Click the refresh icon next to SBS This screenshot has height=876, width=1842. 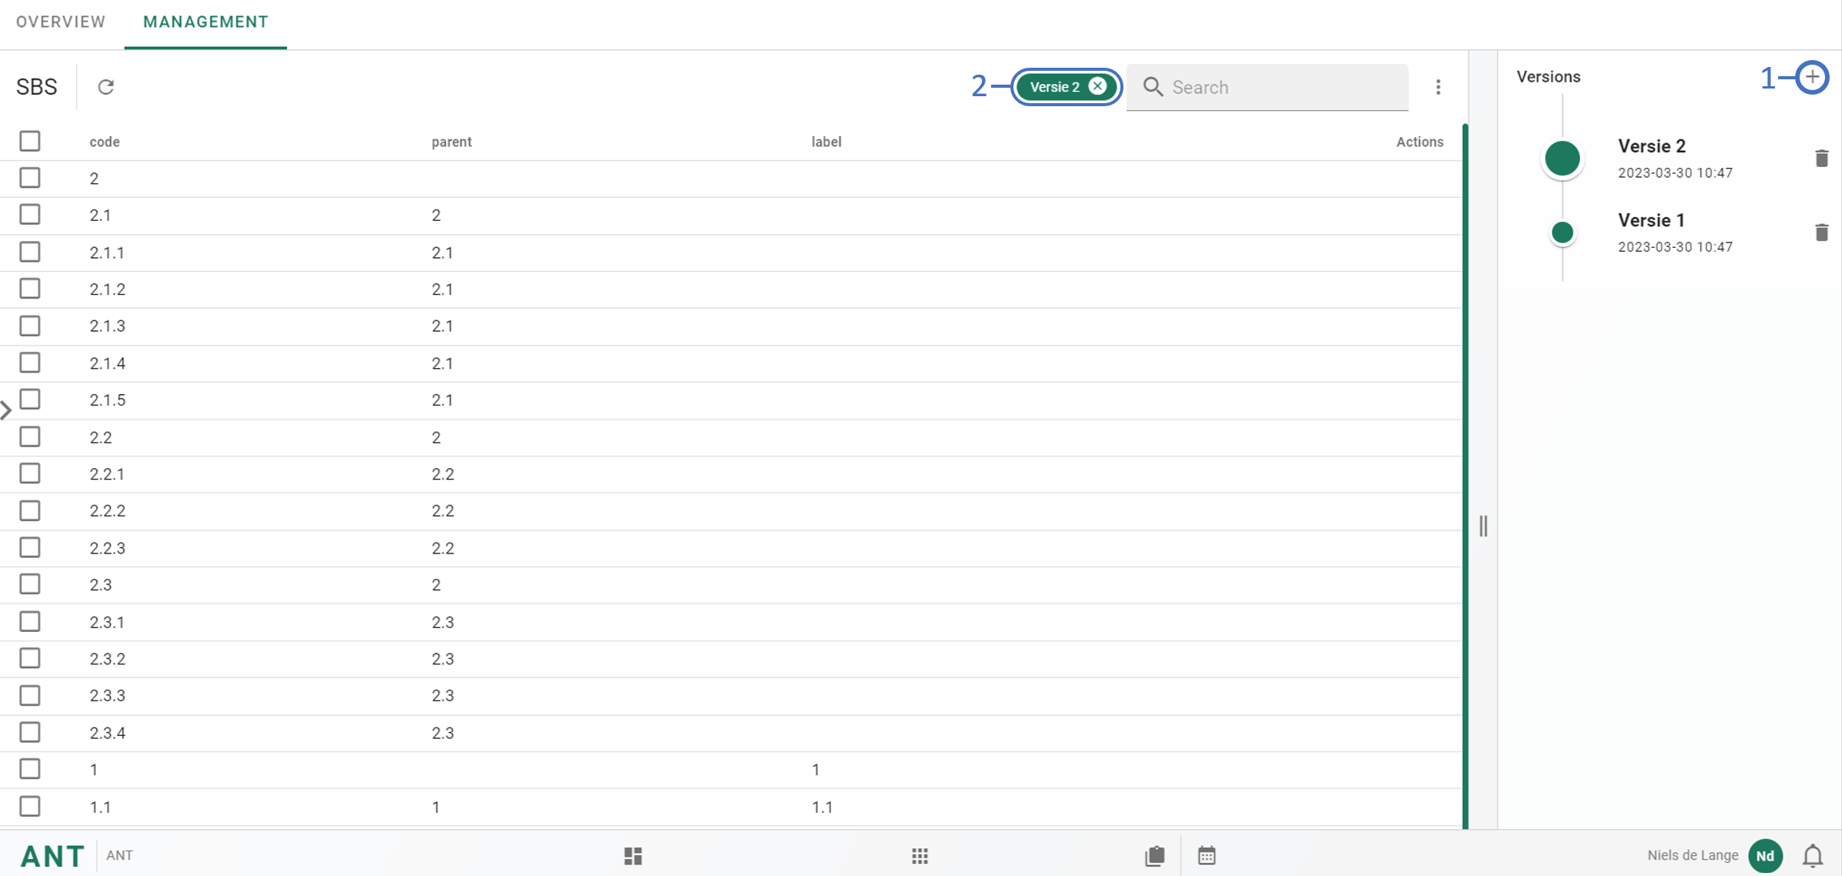tap(105, 87)
